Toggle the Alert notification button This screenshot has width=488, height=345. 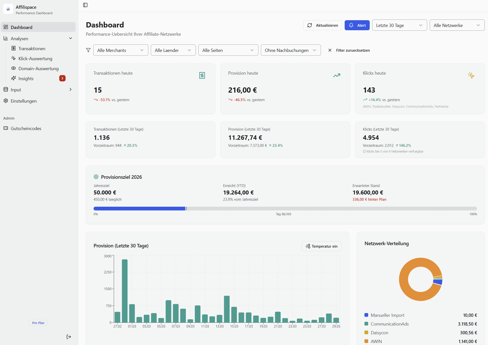click(357, 25)
